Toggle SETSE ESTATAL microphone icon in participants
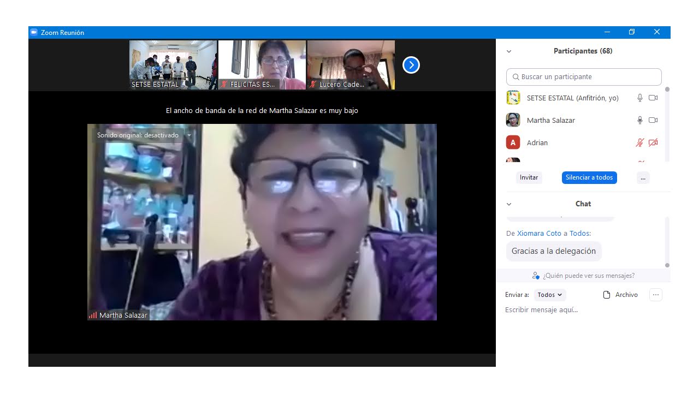The height and width of the screenshot is (393, 699). [640, 98]
